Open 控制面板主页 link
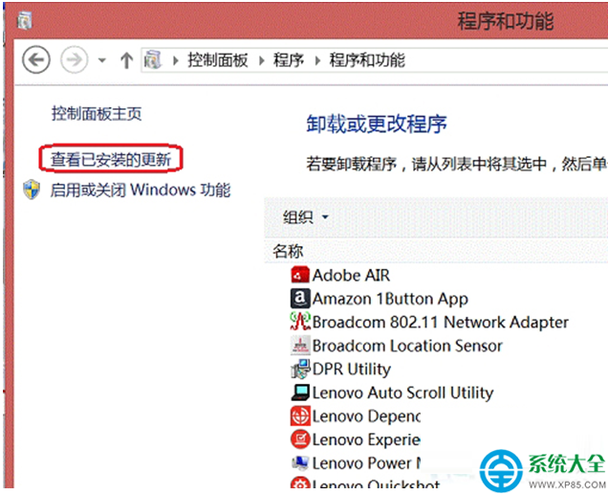The width and height of the screenshot is (608, 495). (97, 114)
